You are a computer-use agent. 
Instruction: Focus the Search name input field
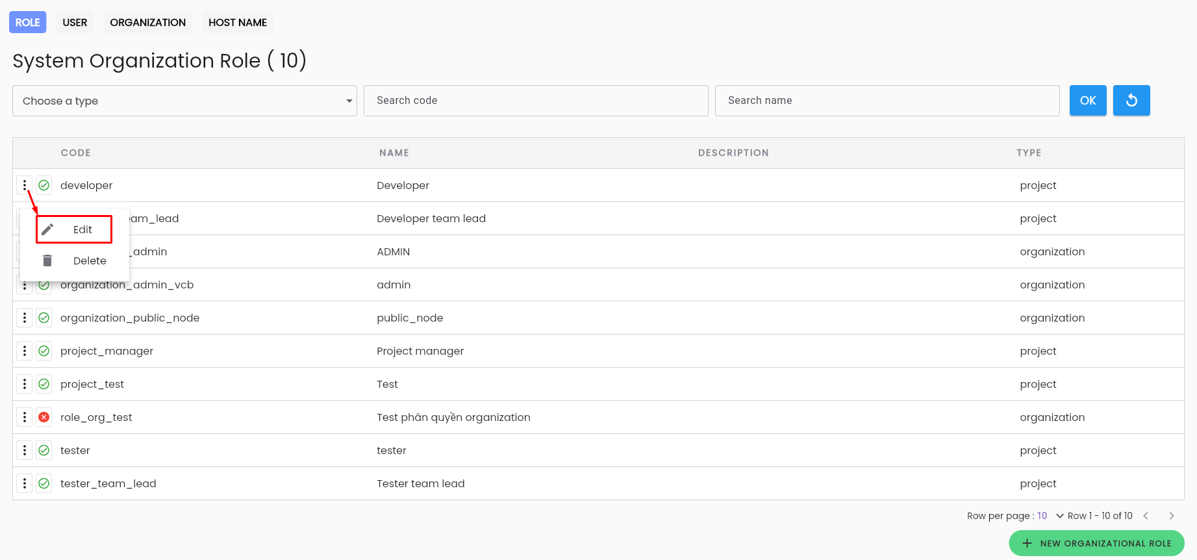tap(887, 101)
